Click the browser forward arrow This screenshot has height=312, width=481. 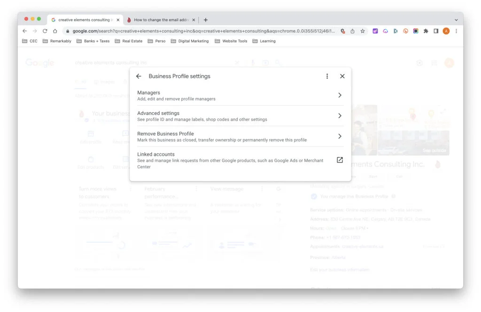point(35,31)
